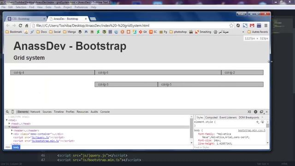This screenshot has height=166, width=295.
Task: Open the js/bootstrap.min.js script link
Action: pos(45,141)
